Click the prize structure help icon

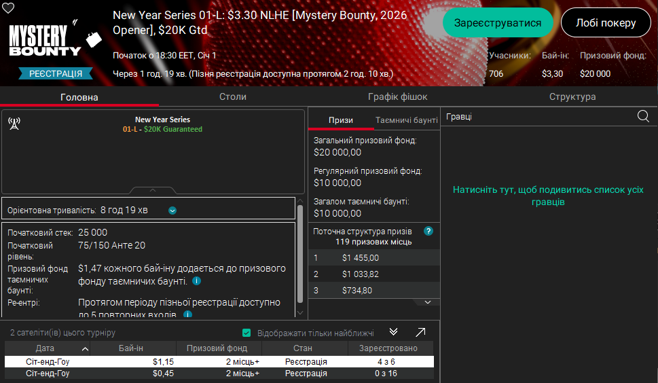(428, 231)
